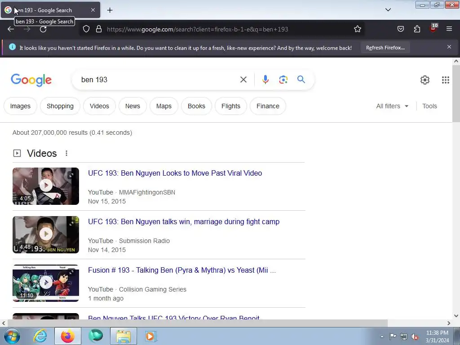Play the 4:05 Ben Nguyen video thumbnail
Image resolution: width=460 pixels, height=345 pixels.
click(x=46, y=186)
